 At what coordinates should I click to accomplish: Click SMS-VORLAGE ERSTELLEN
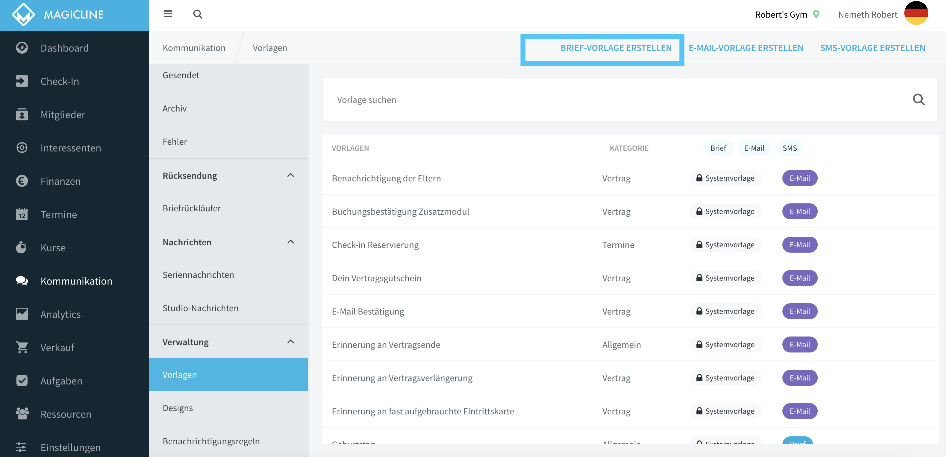point(873,48)
